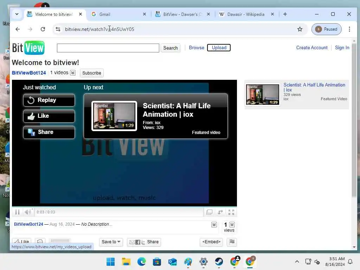Image resolution: width=360 pixels, height=270 pixels.
Task: Click the Search button
Action: click(x=171, y=48)
